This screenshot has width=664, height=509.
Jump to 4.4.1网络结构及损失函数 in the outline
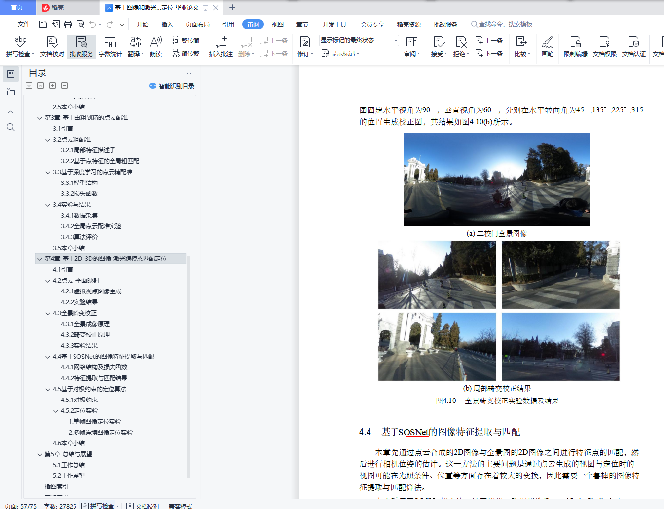click(94, 367)
